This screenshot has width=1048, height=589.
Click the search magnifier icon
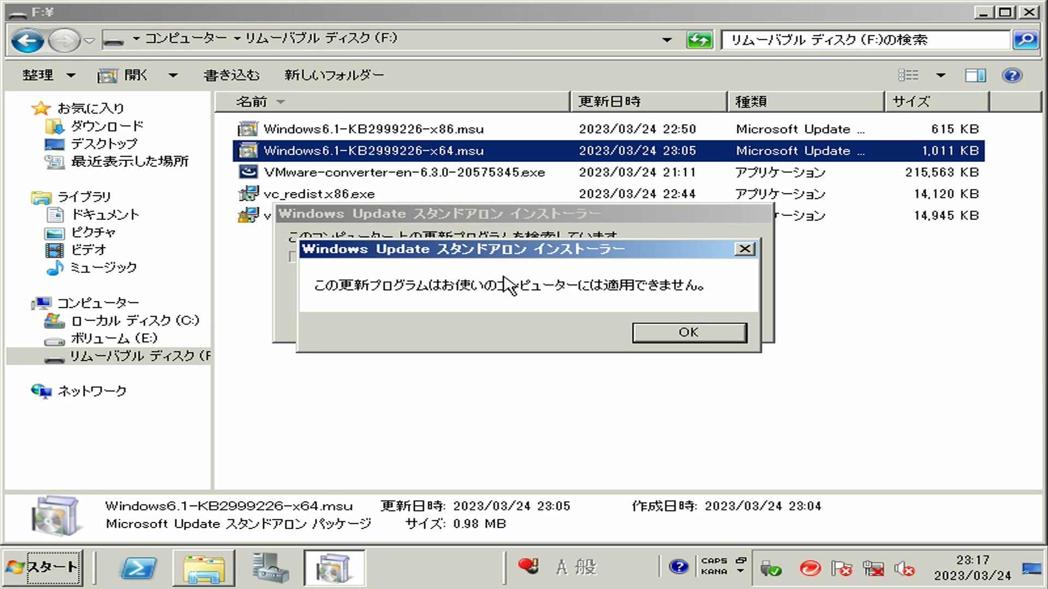[1026, 40]
